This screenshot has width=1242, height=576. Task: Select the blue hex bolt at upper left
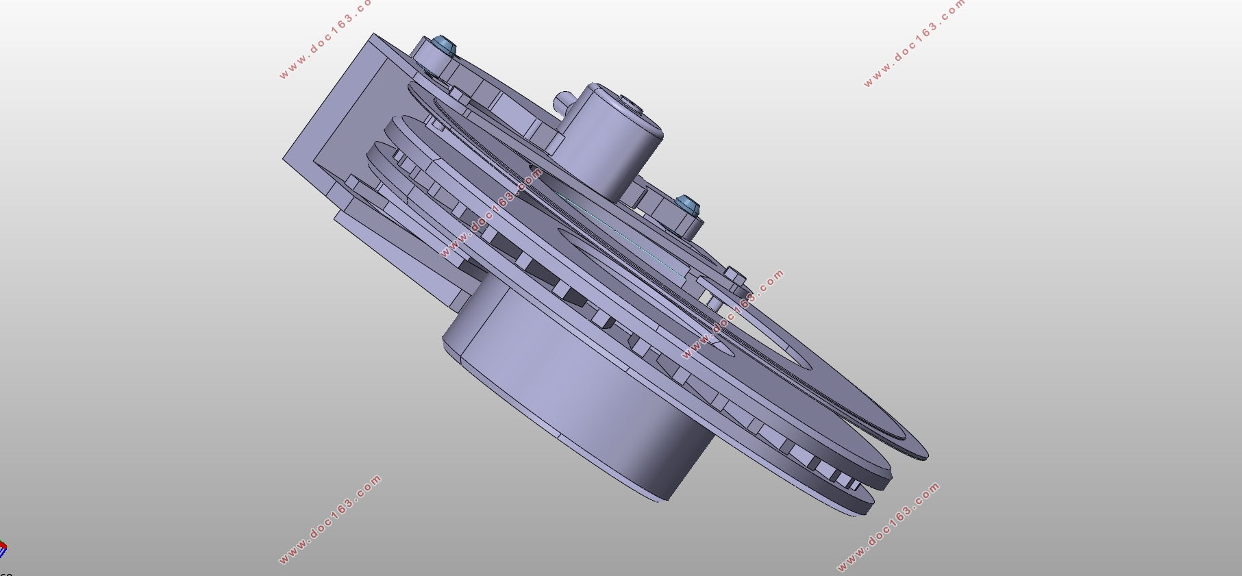point(444,46)
